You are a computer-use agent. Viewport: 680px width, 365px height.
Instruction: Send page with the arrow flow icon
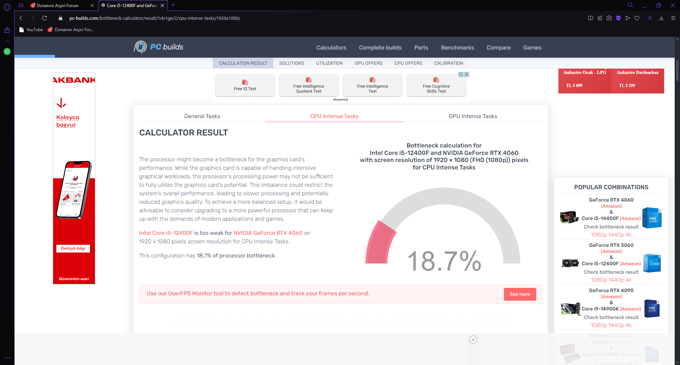(628, 18)
